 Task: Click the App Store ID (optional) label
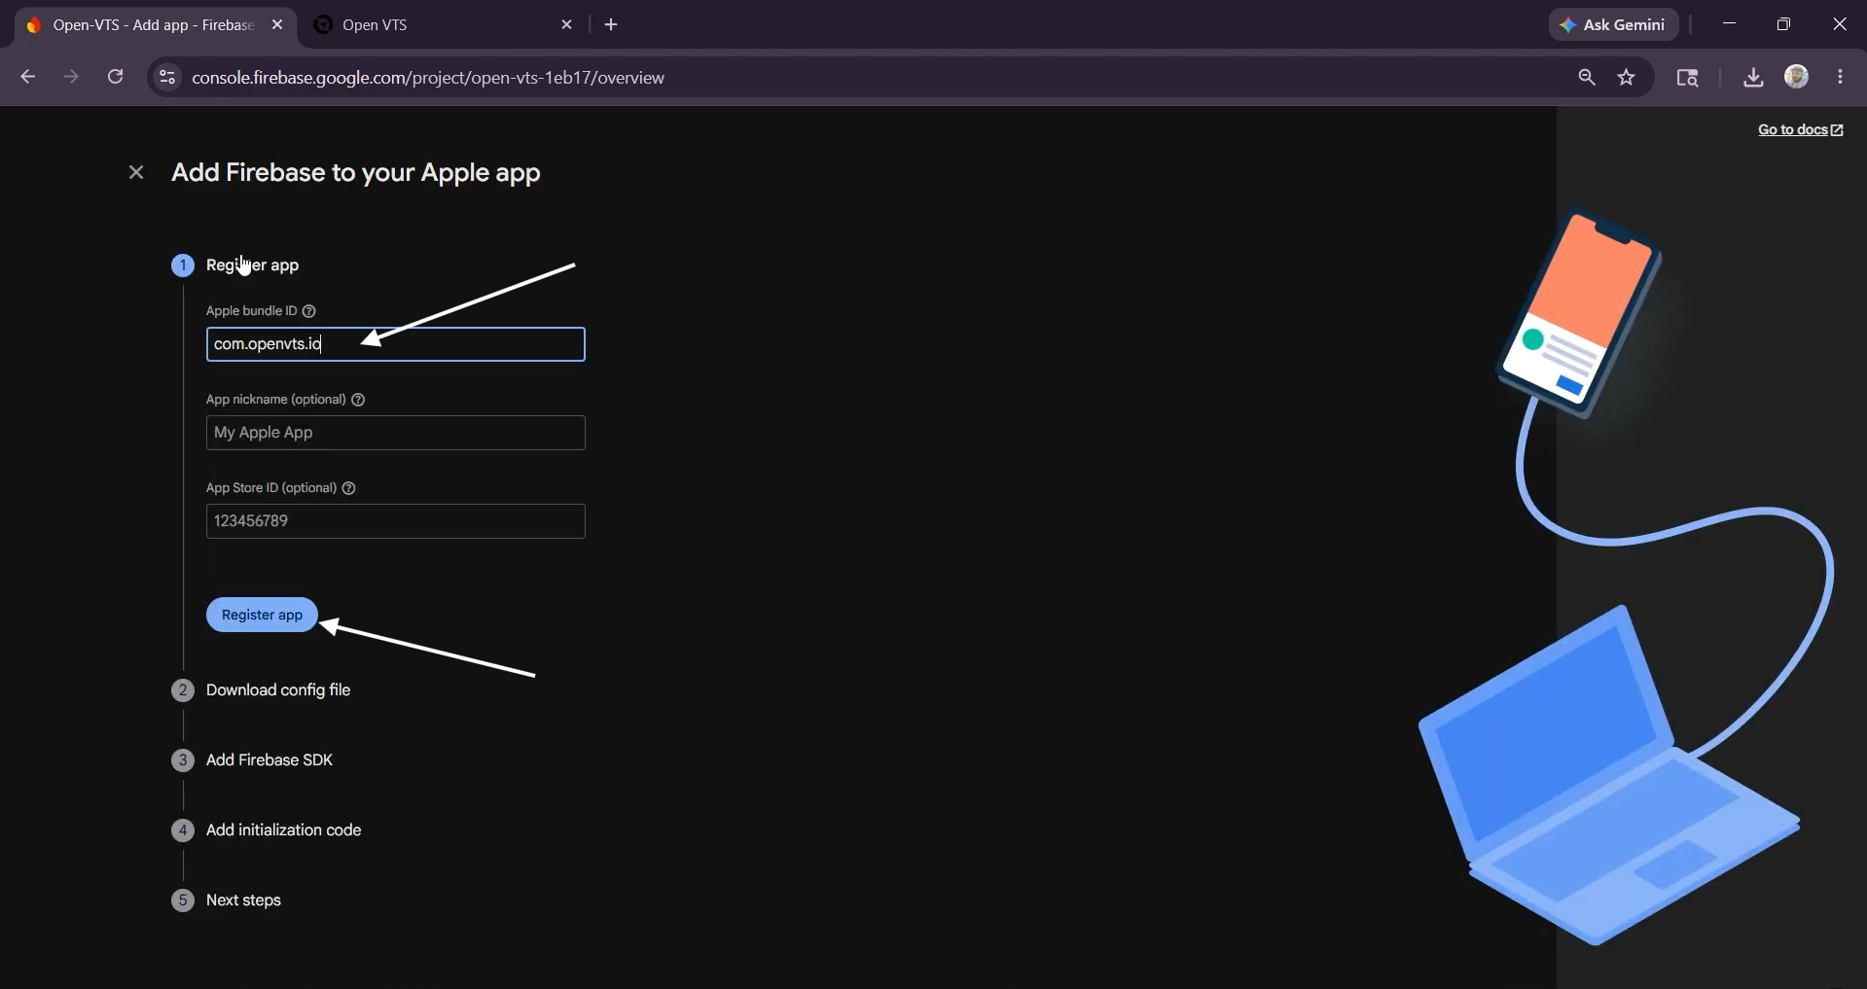271,488
